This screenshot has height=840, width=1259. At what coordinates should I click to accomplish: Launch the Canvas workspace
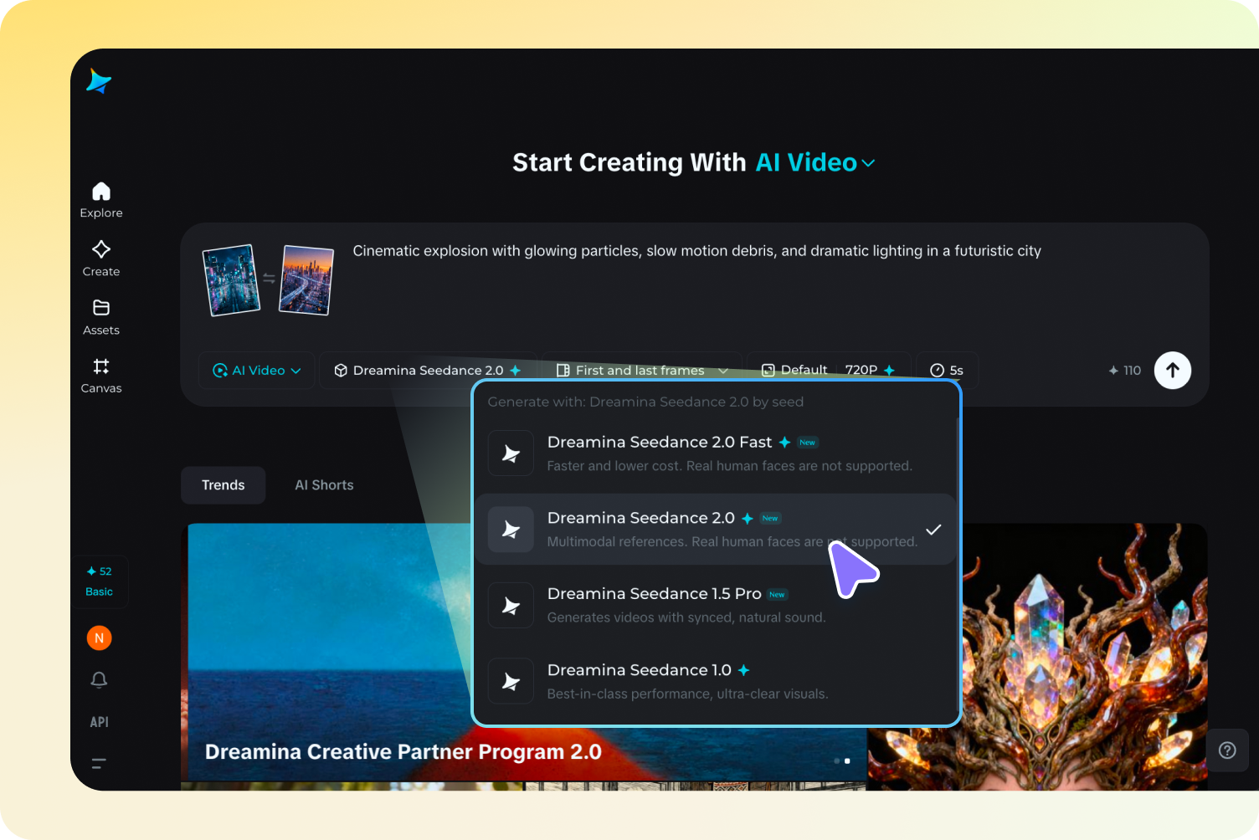101,376
